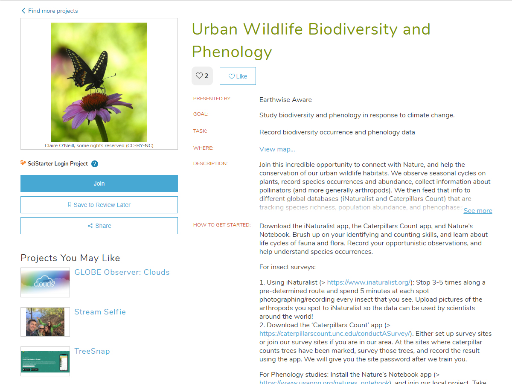Visit the inaturalist.org link
Image resolution: width=512 pixels, height=384 pixels.
368,282
